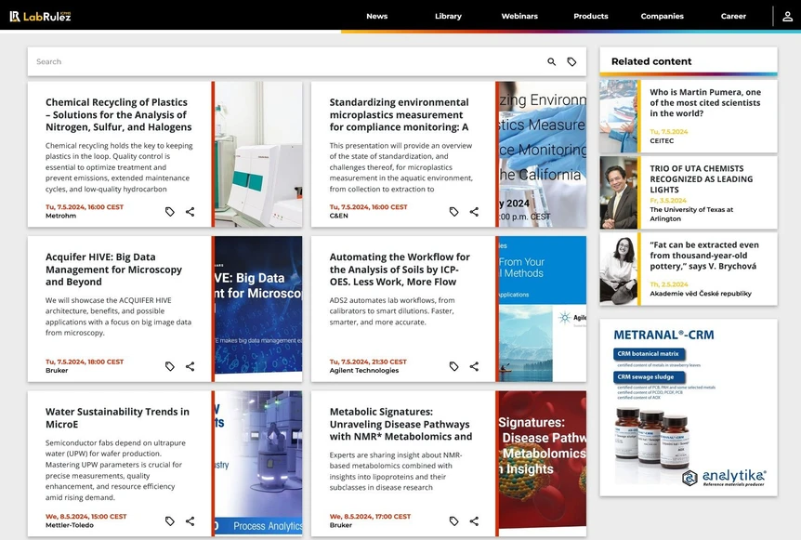Click the Acquifer HIVE blue data thumbnail

click(258, 309)
